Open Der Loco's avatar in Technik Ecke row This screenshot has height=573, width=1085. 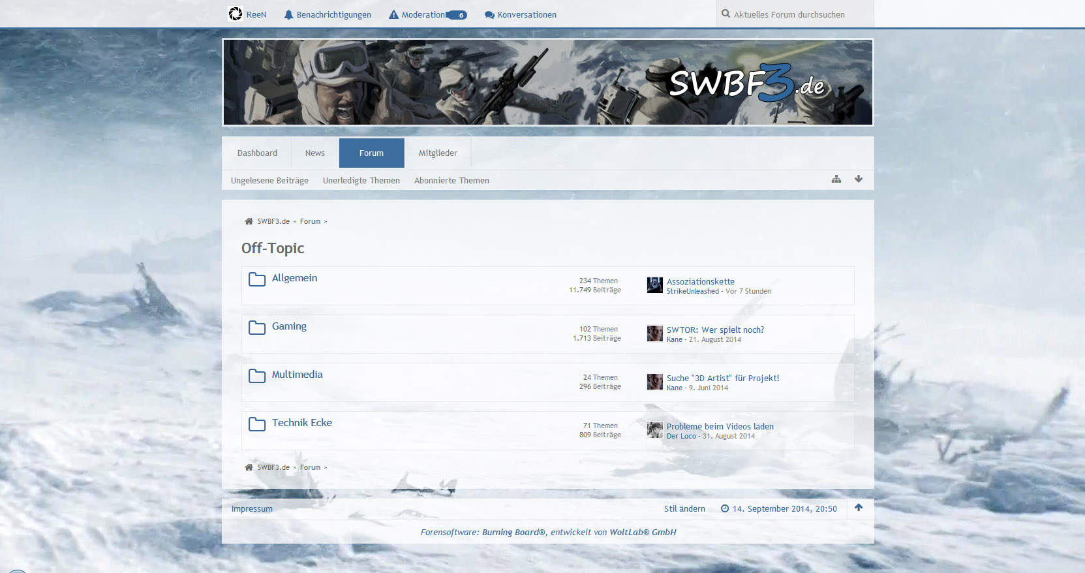(x=654, y=430)
